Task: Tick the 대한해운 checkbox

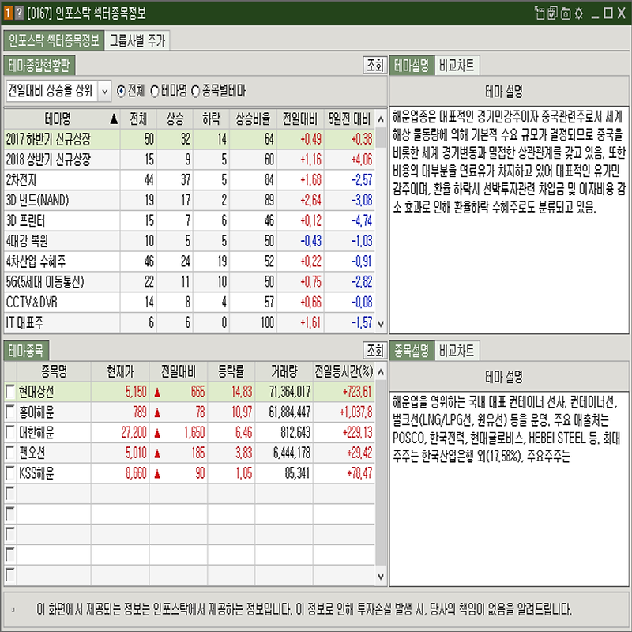Action: pyautogui.click(x=10, y=432)
